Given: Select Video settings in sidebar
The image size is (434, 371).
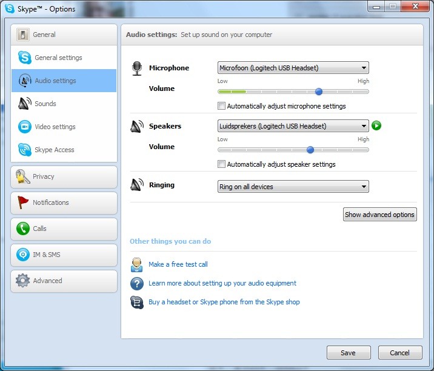Looking at the screenshot, I should [64, 127].
